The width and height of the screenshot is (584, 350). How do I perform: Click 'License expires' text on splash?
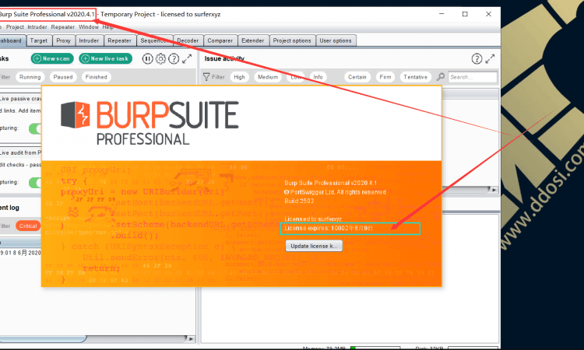pos(329,228)
